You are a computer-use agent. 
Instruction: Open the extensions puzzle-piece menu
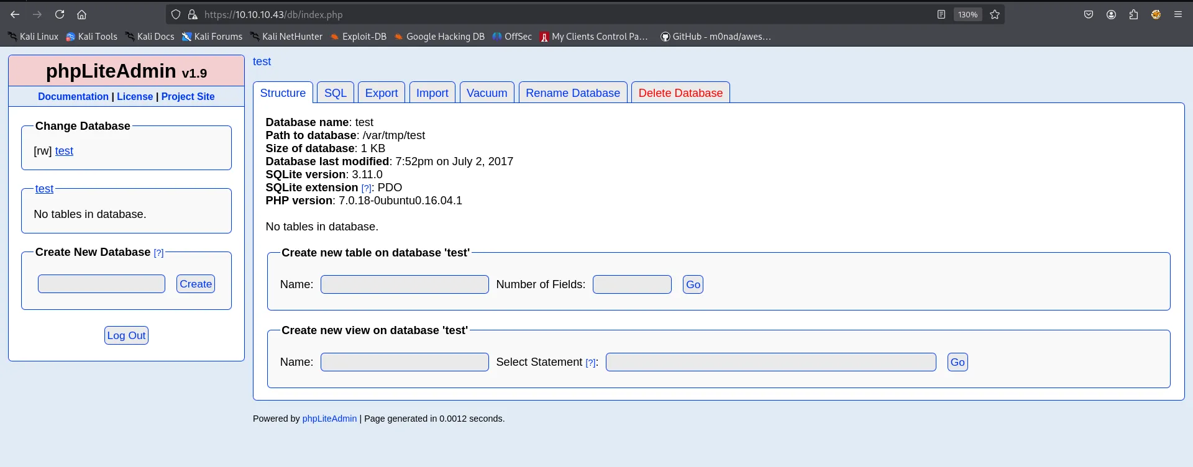click(1133, 14)
